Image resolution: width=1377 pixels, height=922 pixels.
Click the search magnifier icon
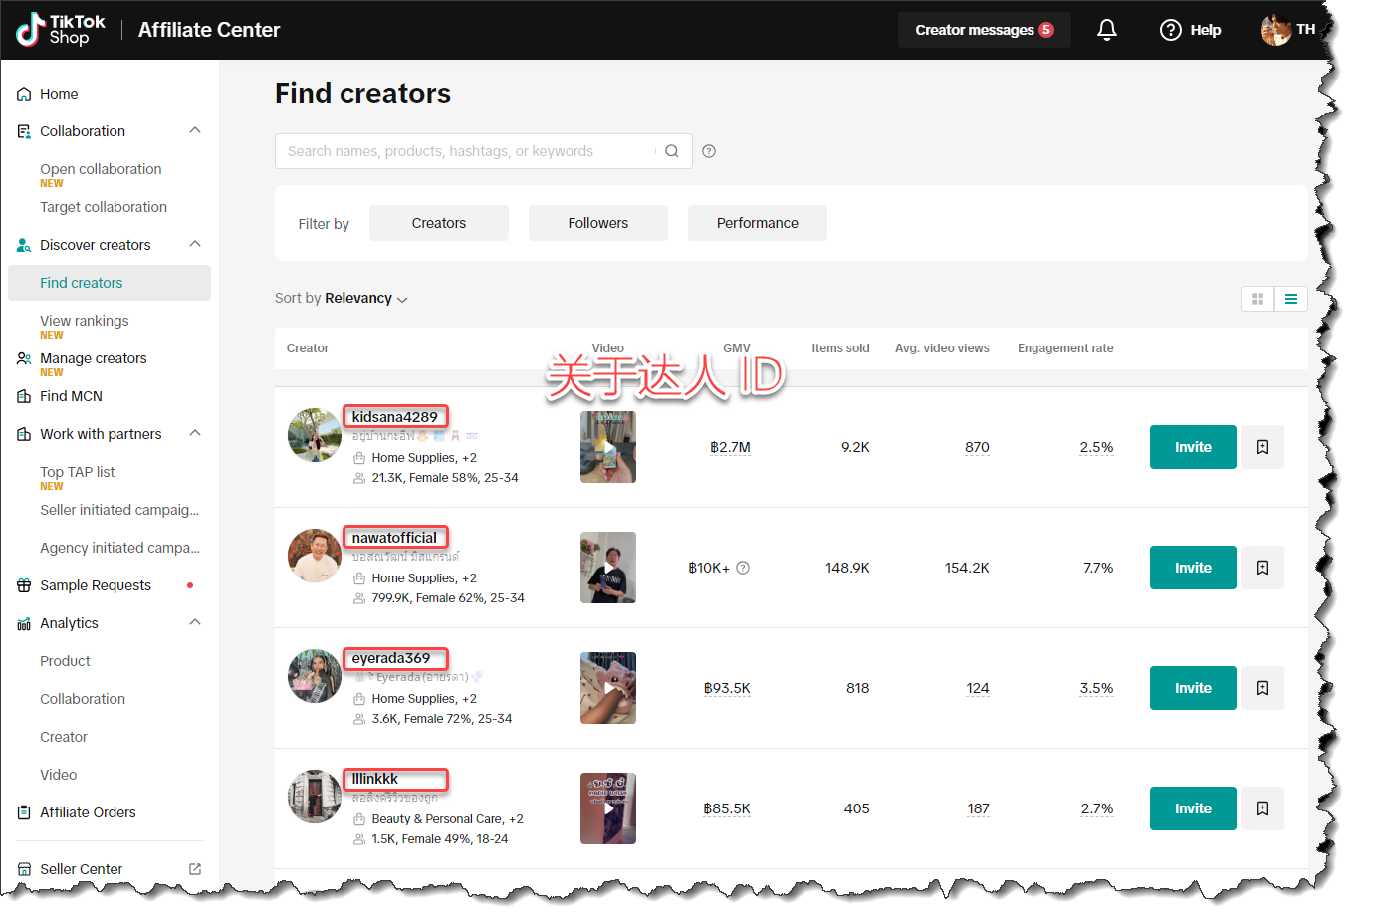pos(672,151)
